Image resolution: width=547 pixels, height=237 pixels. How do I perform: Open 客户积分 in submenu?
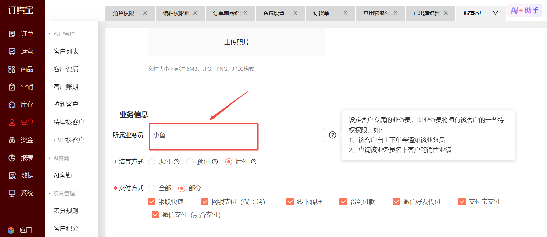click(x=66, y=229)
